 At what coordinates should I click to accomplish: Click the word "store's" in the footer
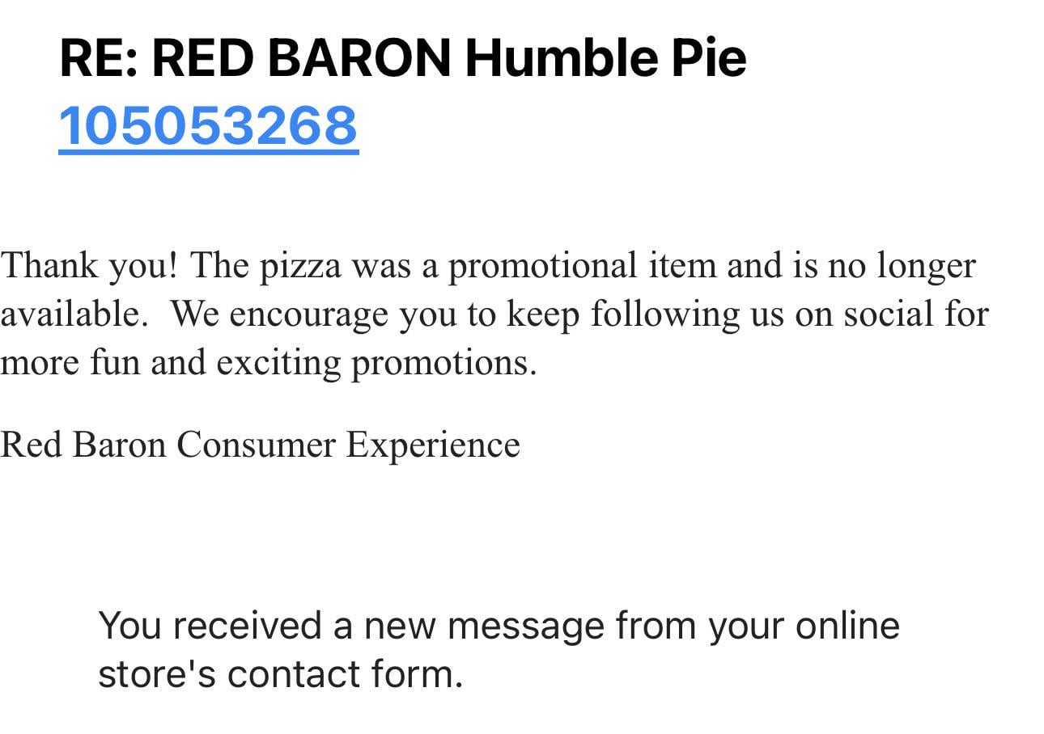click(x=156, y=674)
